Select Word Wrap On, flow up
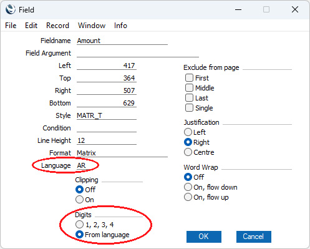 point(188,197)
